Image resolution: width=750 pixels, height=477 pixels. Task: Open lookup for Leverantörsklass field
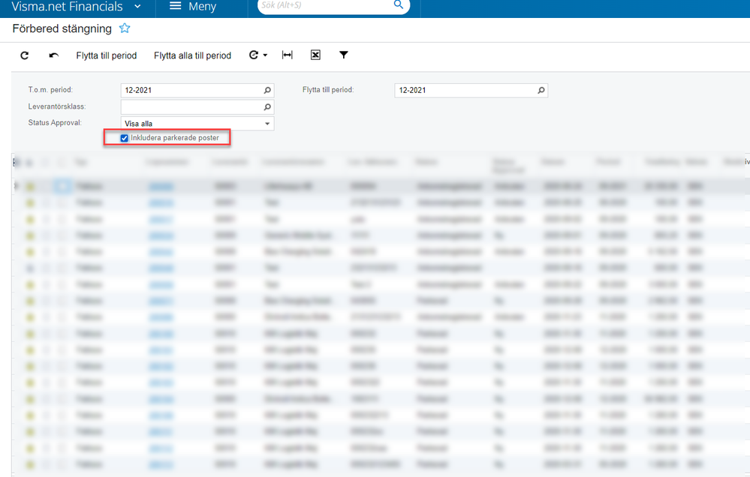coord(267,107)
